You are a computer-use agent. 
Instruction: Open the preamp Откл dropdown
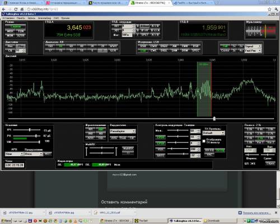click(x=34, y=154)
